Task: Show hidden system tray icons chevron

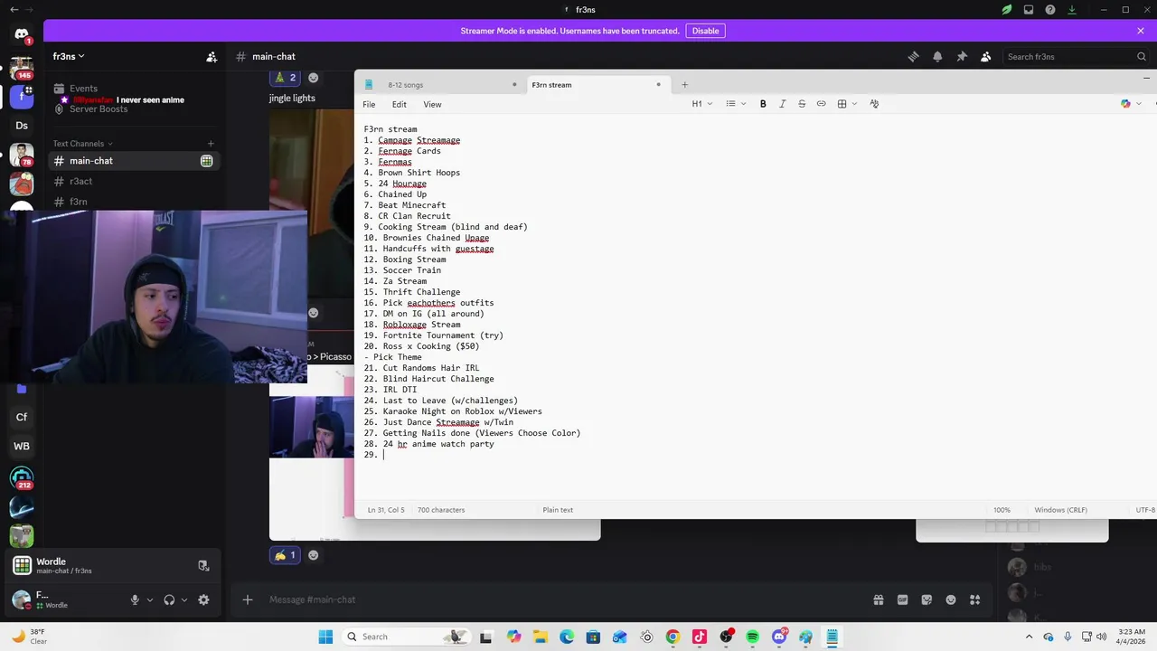Action: click(1030, 637)
